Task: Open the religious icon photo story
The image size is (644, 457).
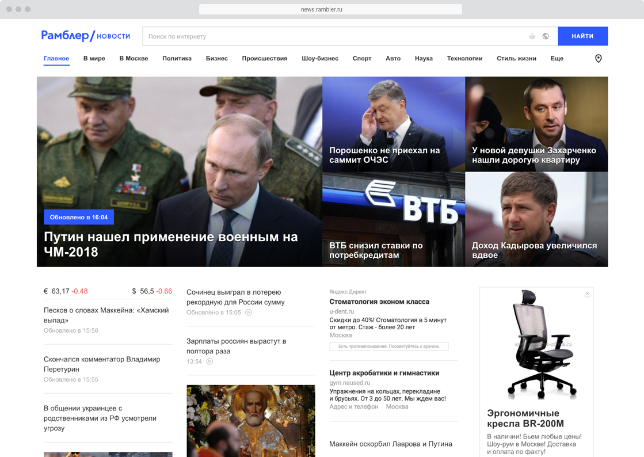Action: click(251, 421)
